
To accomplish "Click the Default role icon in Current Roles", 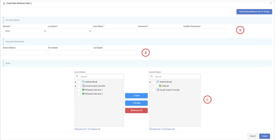I will pyautogui.click(x=160, y=86).
